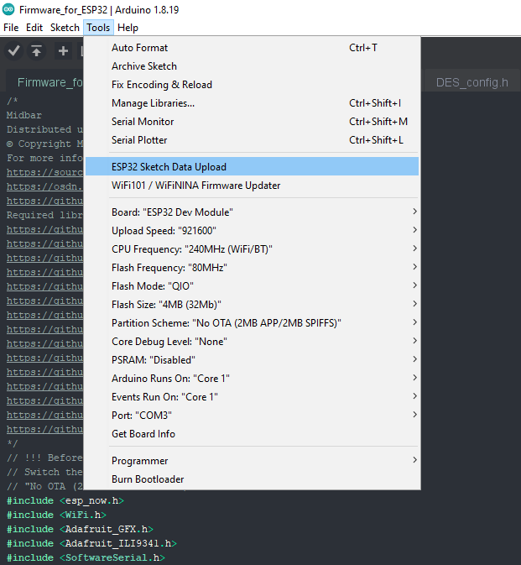Expand Events Run On submenu
521x565 pixels.
(x=252, y=397)
